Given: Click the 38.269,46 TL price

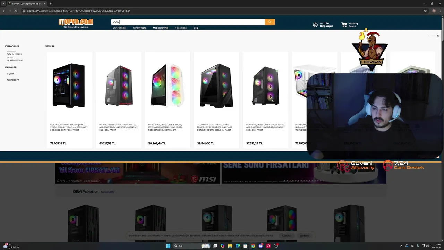Looking at the screenshot, I should point(157,143).
